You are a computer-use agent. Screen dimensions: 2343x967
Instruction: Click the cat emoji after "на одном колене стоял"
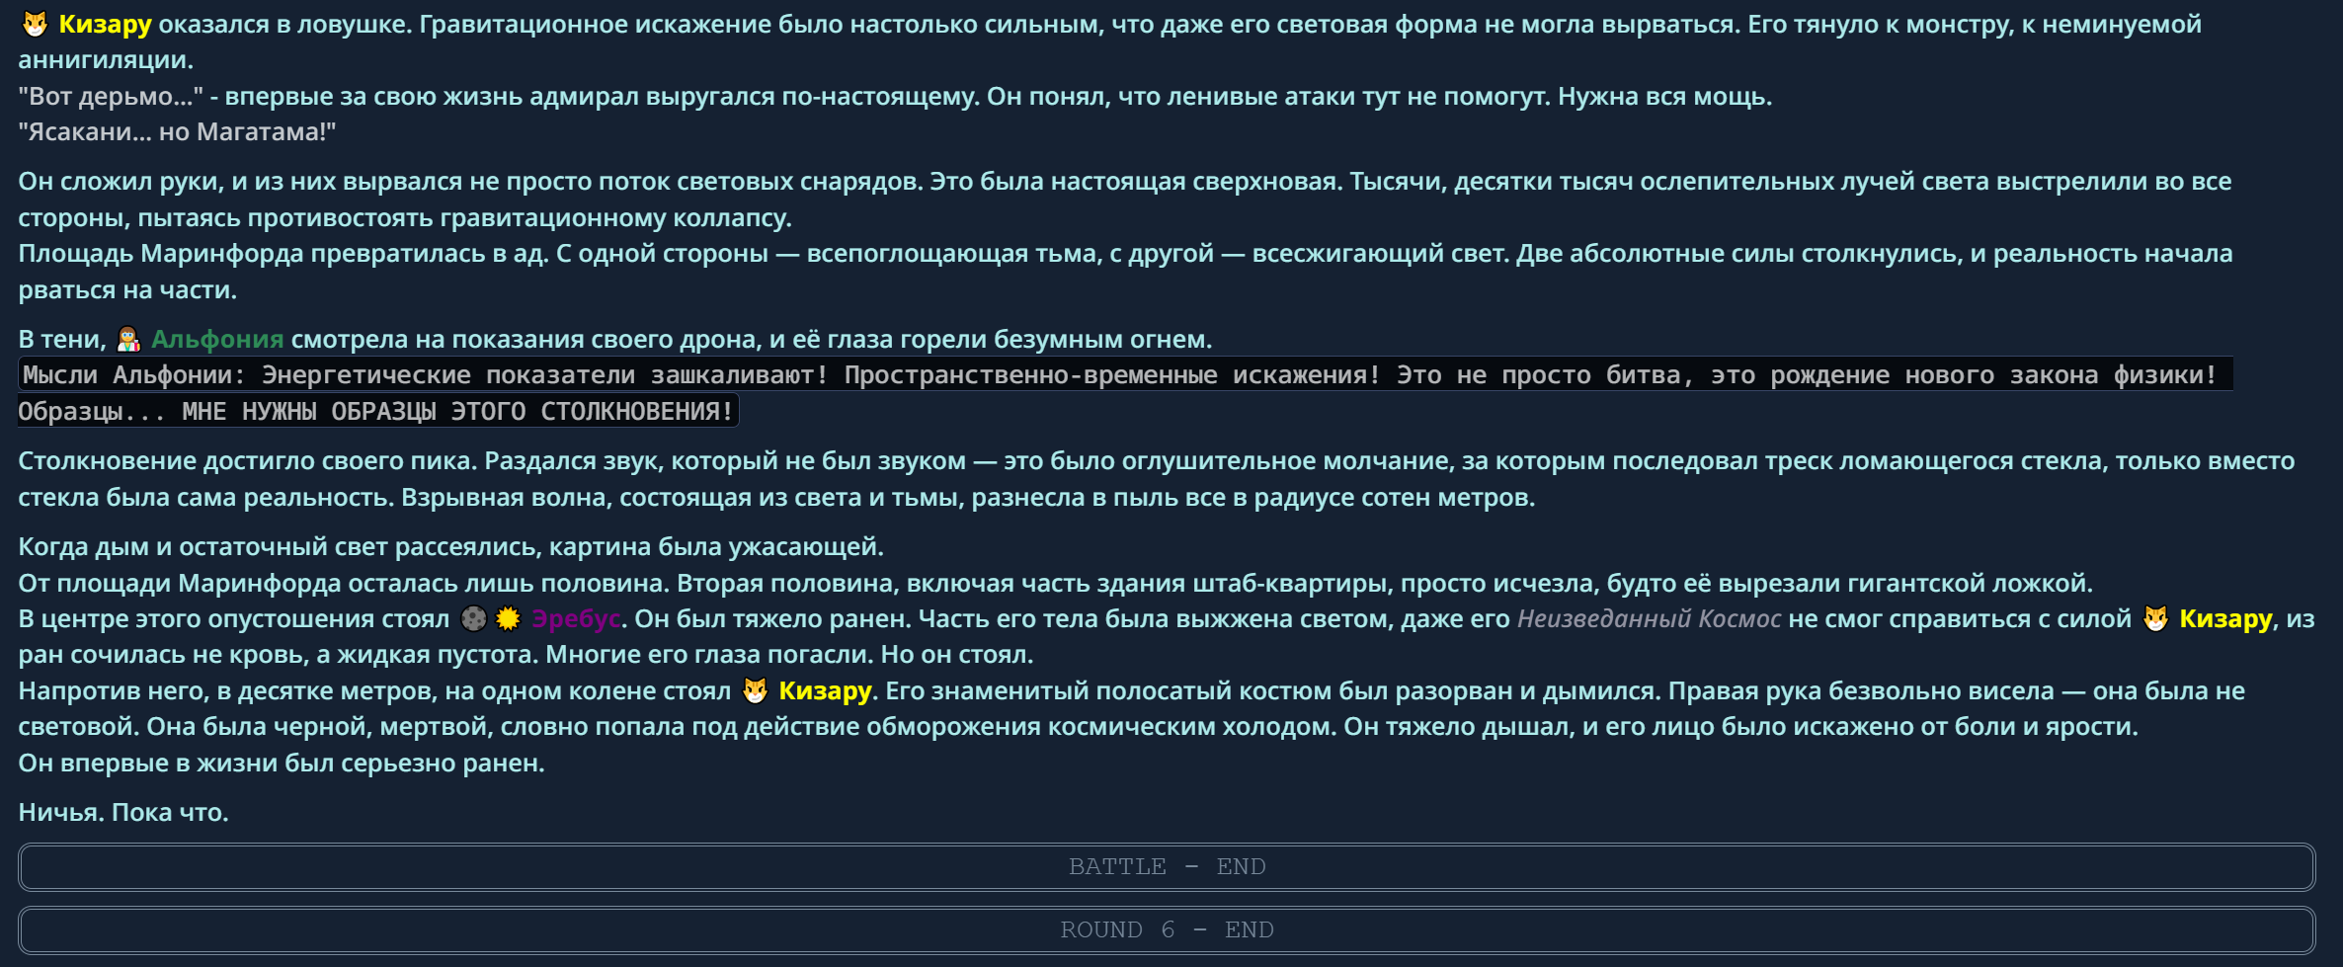(755, 690)
